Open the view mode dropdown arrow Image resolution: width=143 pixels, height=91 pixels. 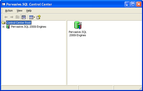(x=34, y=17)
